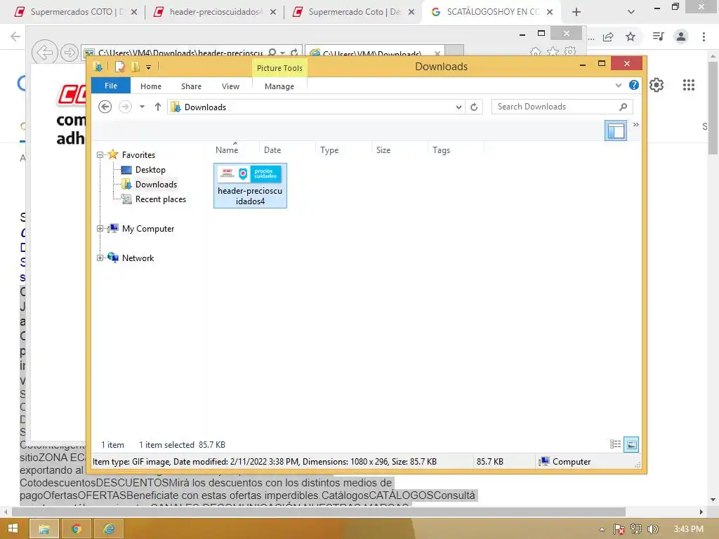The height and width of the screenshot is (539, 719).
Task: Sort by Tags column header
Action: coord(441,150)
